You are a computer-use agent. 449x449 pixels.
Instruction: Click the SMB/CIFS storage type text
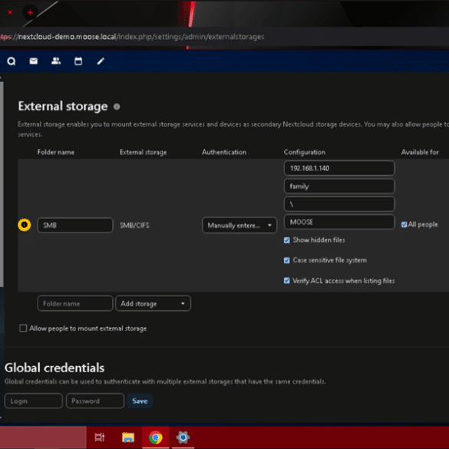[134, 226]
